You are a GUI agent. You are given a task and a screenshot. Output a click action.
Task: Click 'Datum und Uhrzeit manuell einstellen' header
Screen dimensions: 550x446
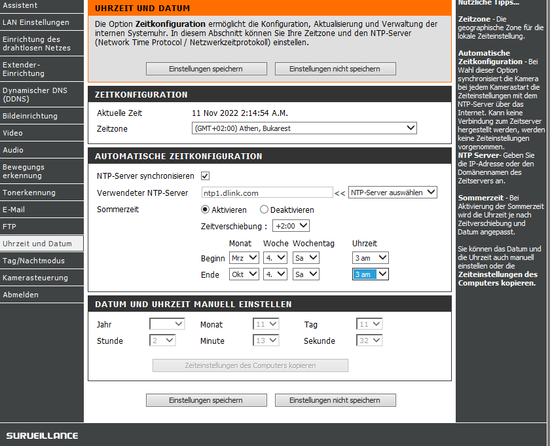193,305
